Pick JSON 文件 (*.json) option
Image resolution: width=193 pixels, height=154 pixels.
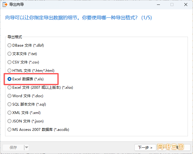click(x=26, y=121)
